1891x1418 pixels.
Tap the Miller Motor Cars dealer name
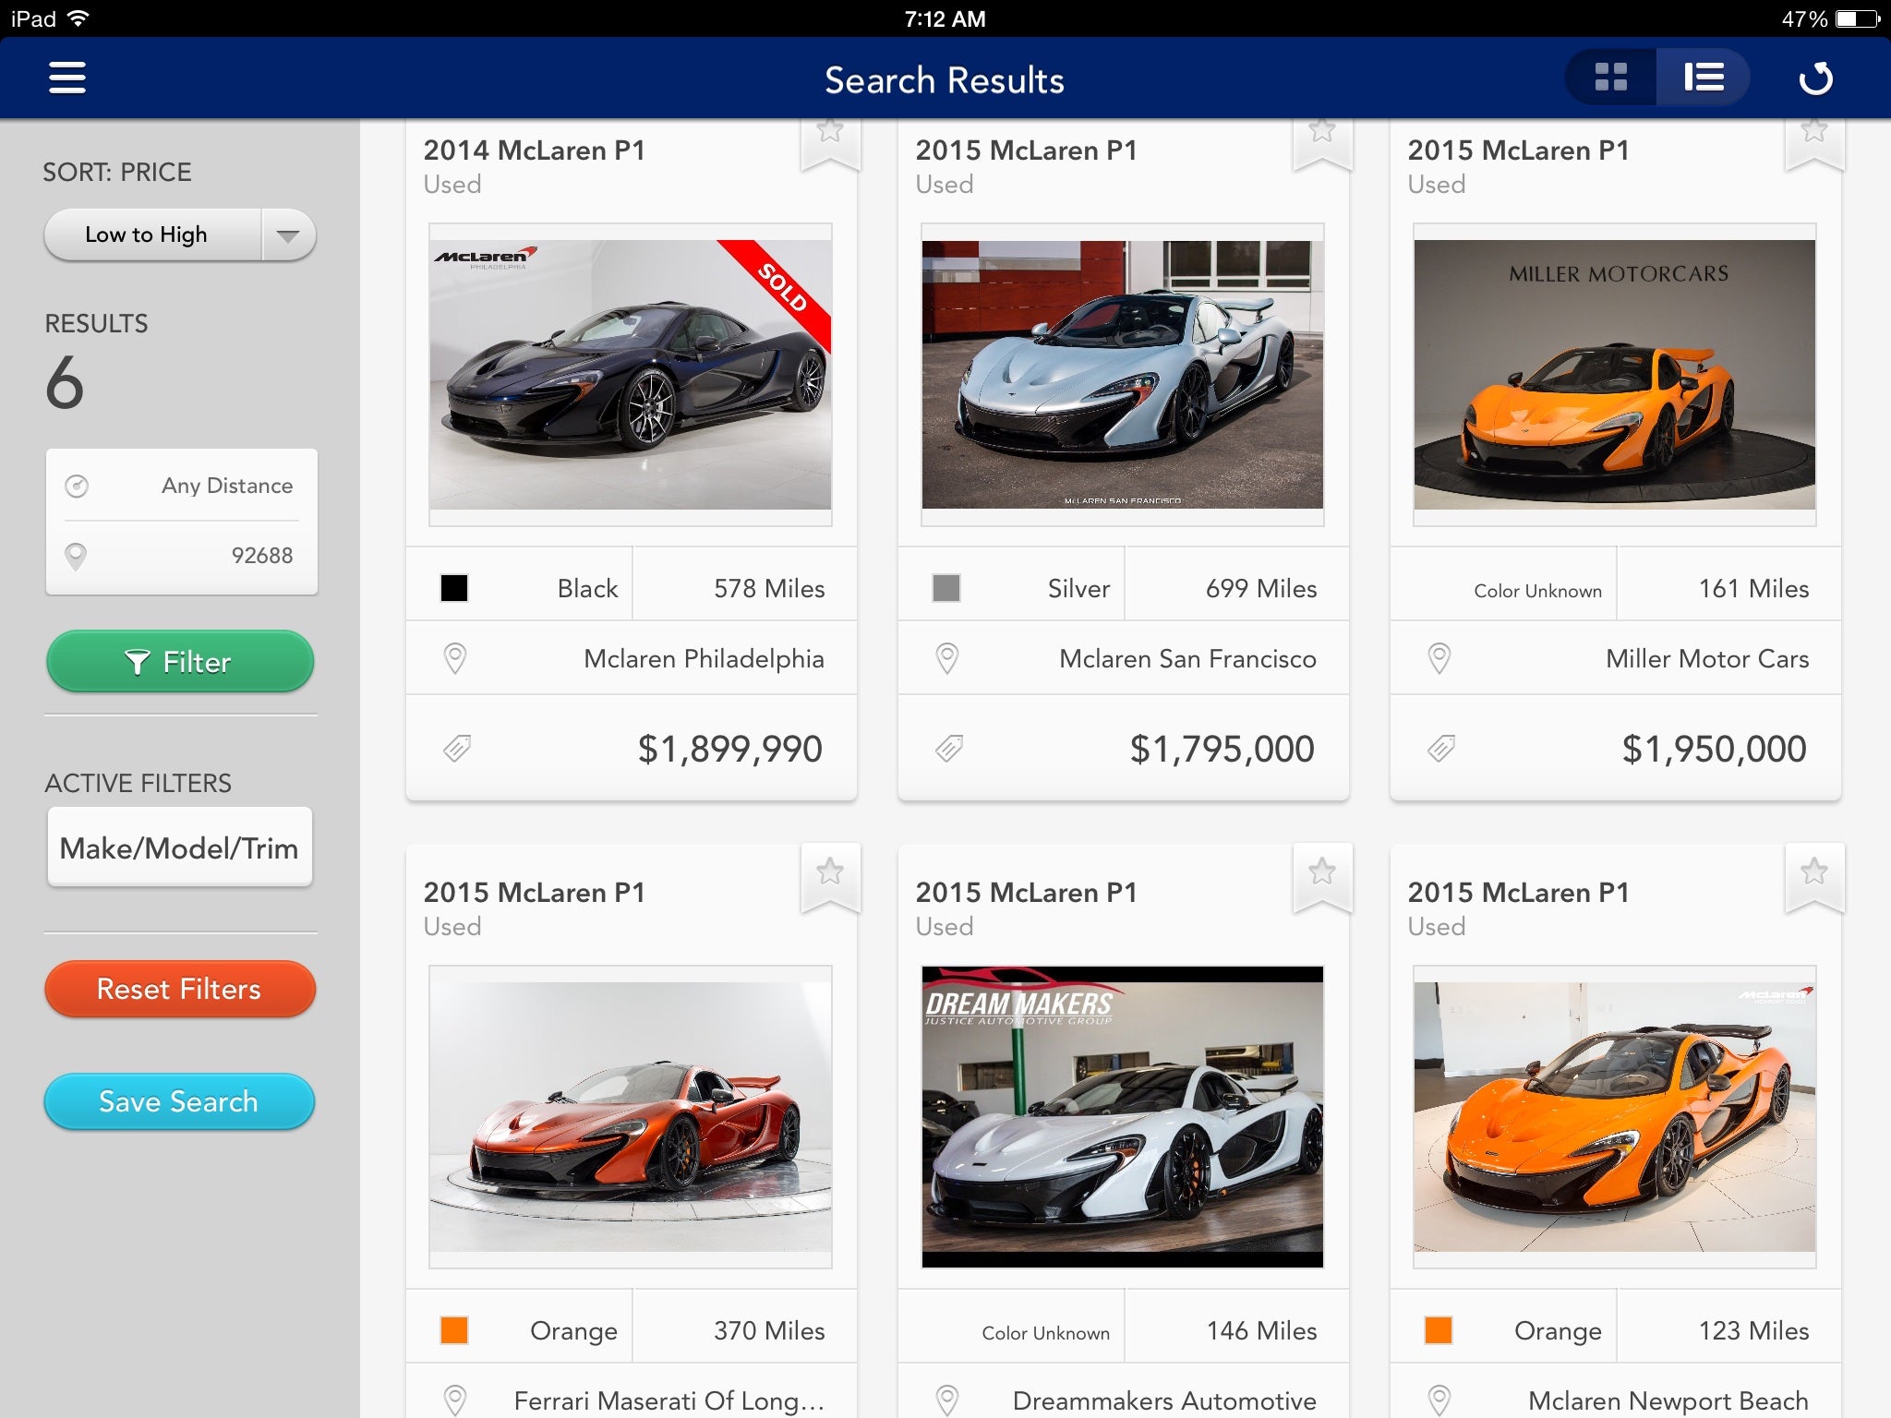tap(1707, 658)
